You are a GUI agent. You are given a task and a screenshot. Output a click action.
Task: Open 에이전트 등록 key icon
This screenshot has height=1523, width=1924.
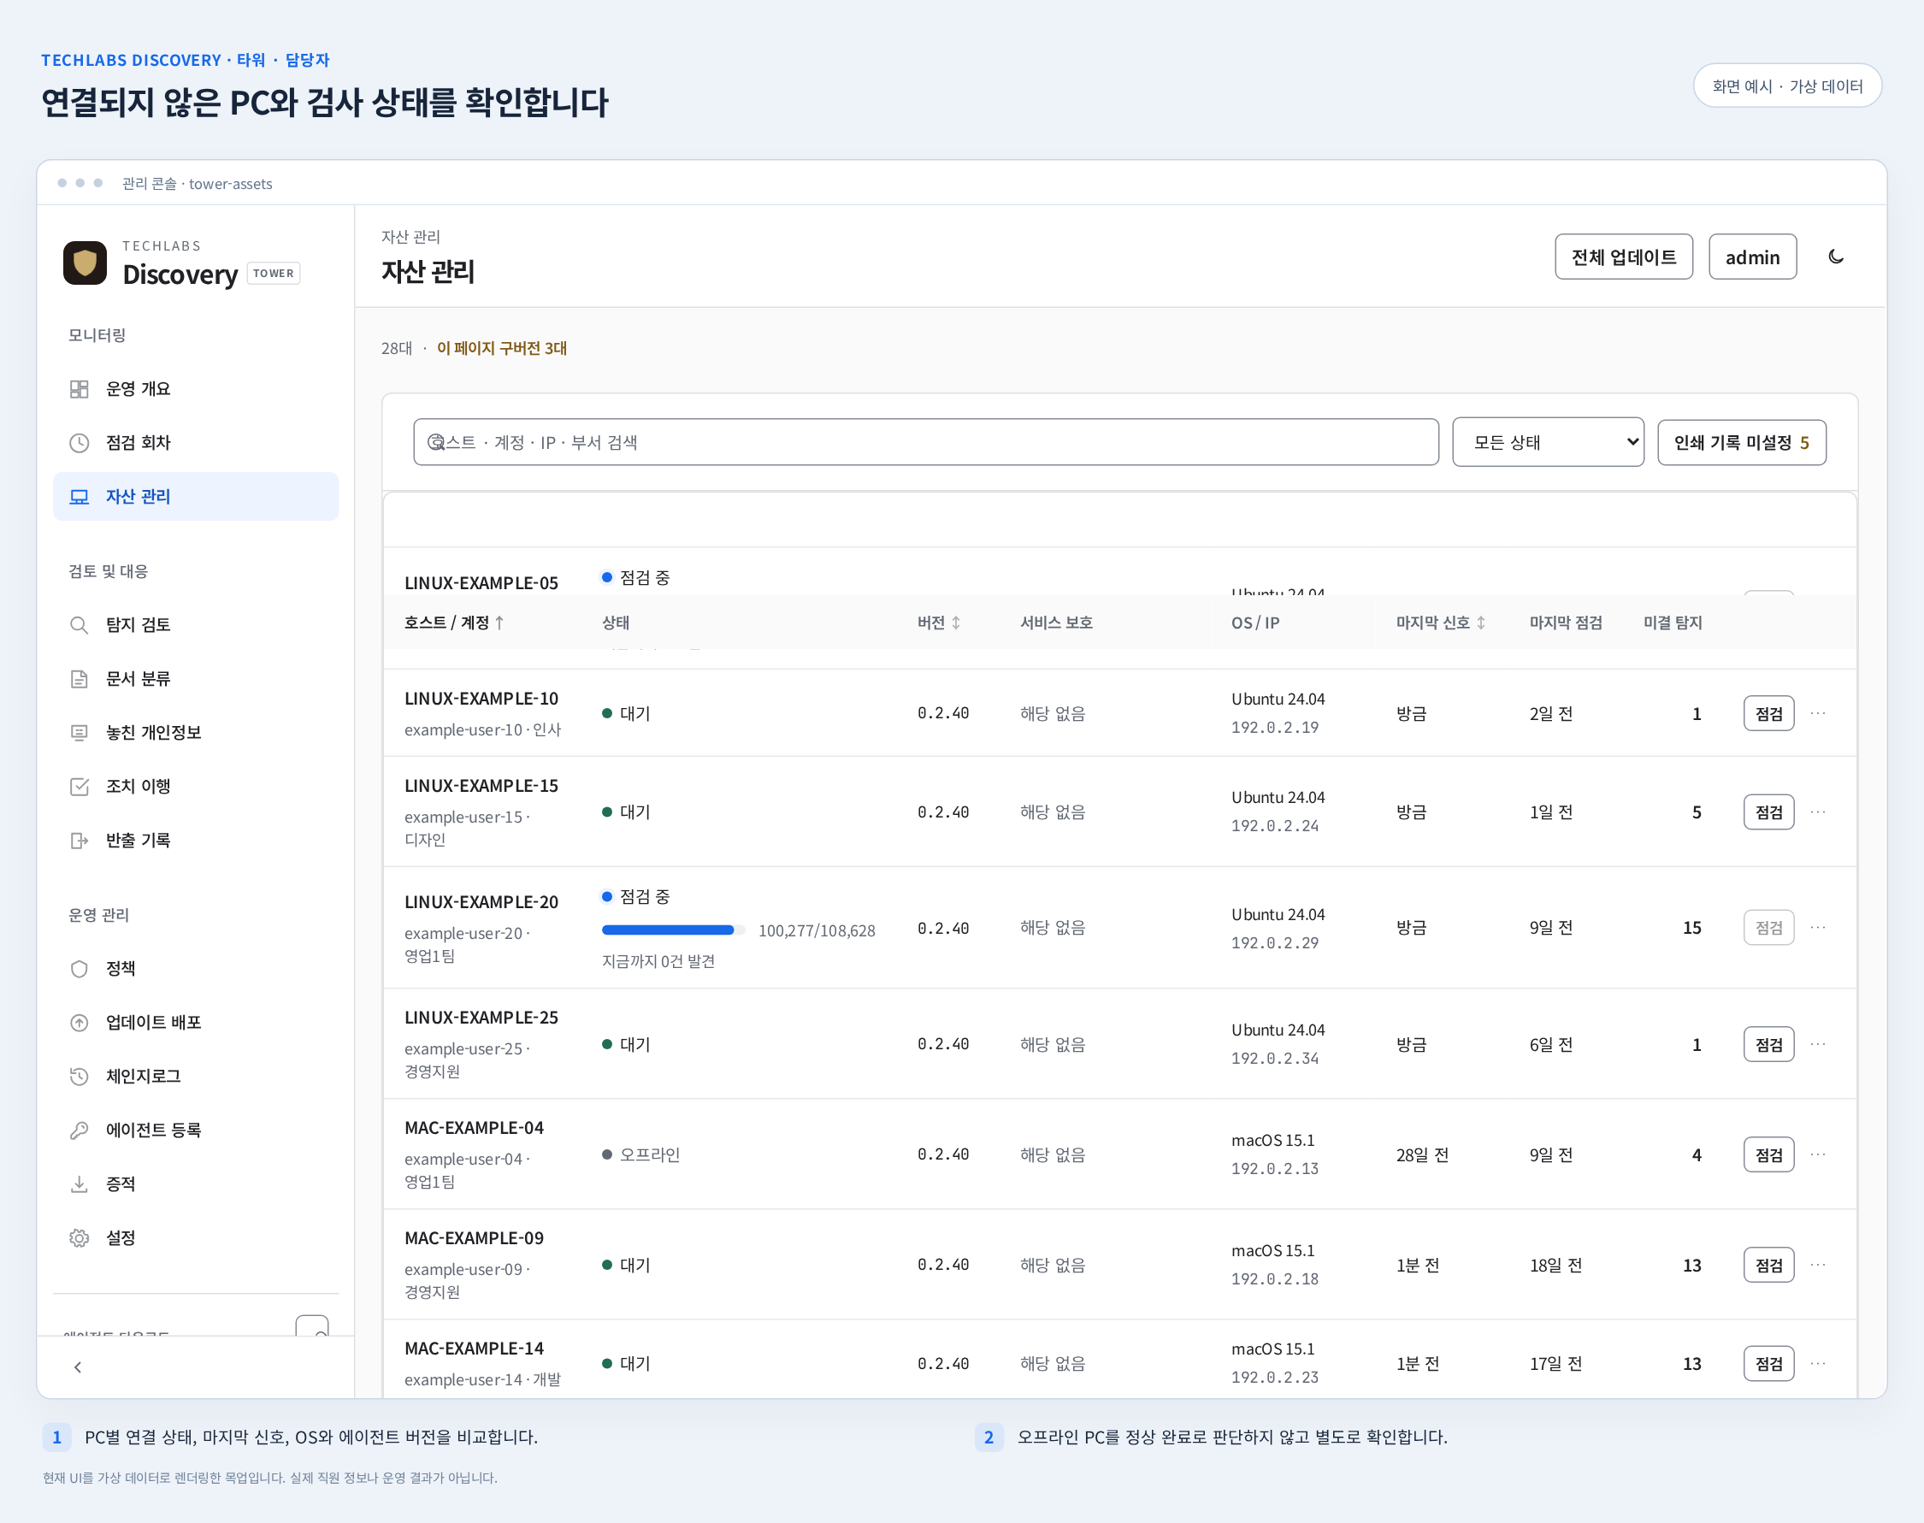coord(80,1130)
